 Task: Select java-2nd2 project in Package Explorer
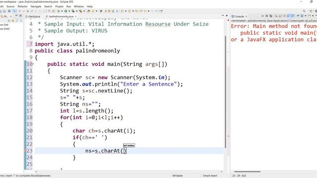tap(4, 29)
